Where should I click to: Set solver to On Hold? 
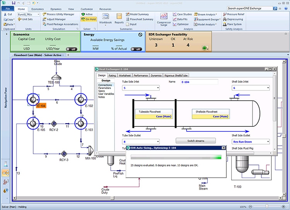89,19
